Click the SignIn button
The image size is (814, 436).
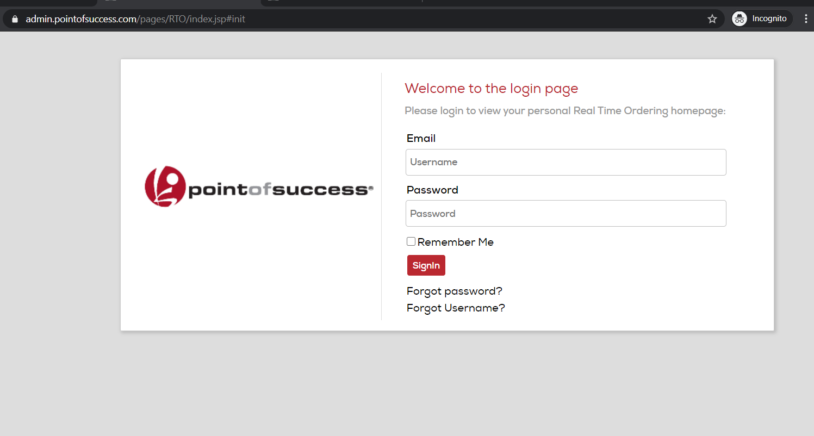click(426, 265)
